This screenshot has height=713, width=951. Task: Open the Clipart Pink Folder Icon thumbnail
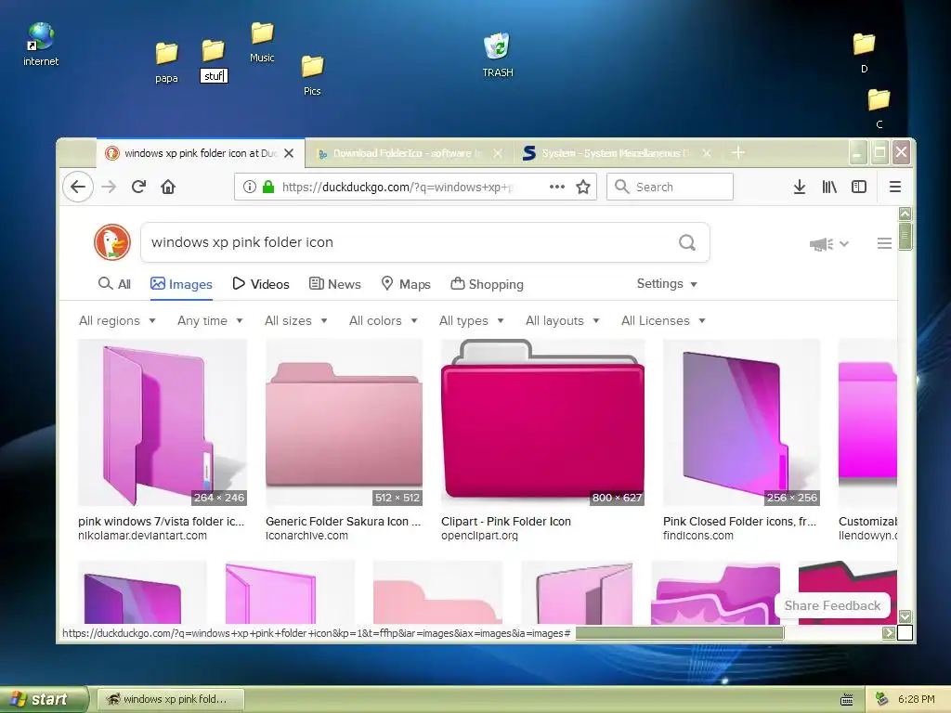[542, 422]
